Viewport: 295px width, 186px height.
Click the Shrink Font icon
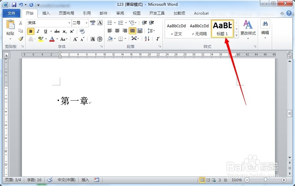click(83, 39)
